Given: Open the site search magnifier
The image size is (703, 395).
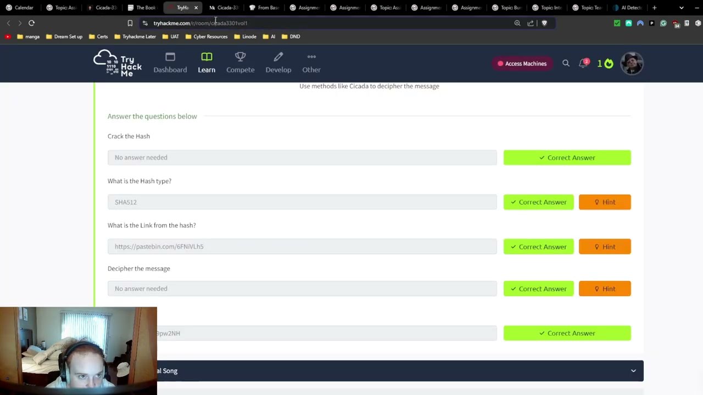Looking at the screenshot, I should click(566, 64).
